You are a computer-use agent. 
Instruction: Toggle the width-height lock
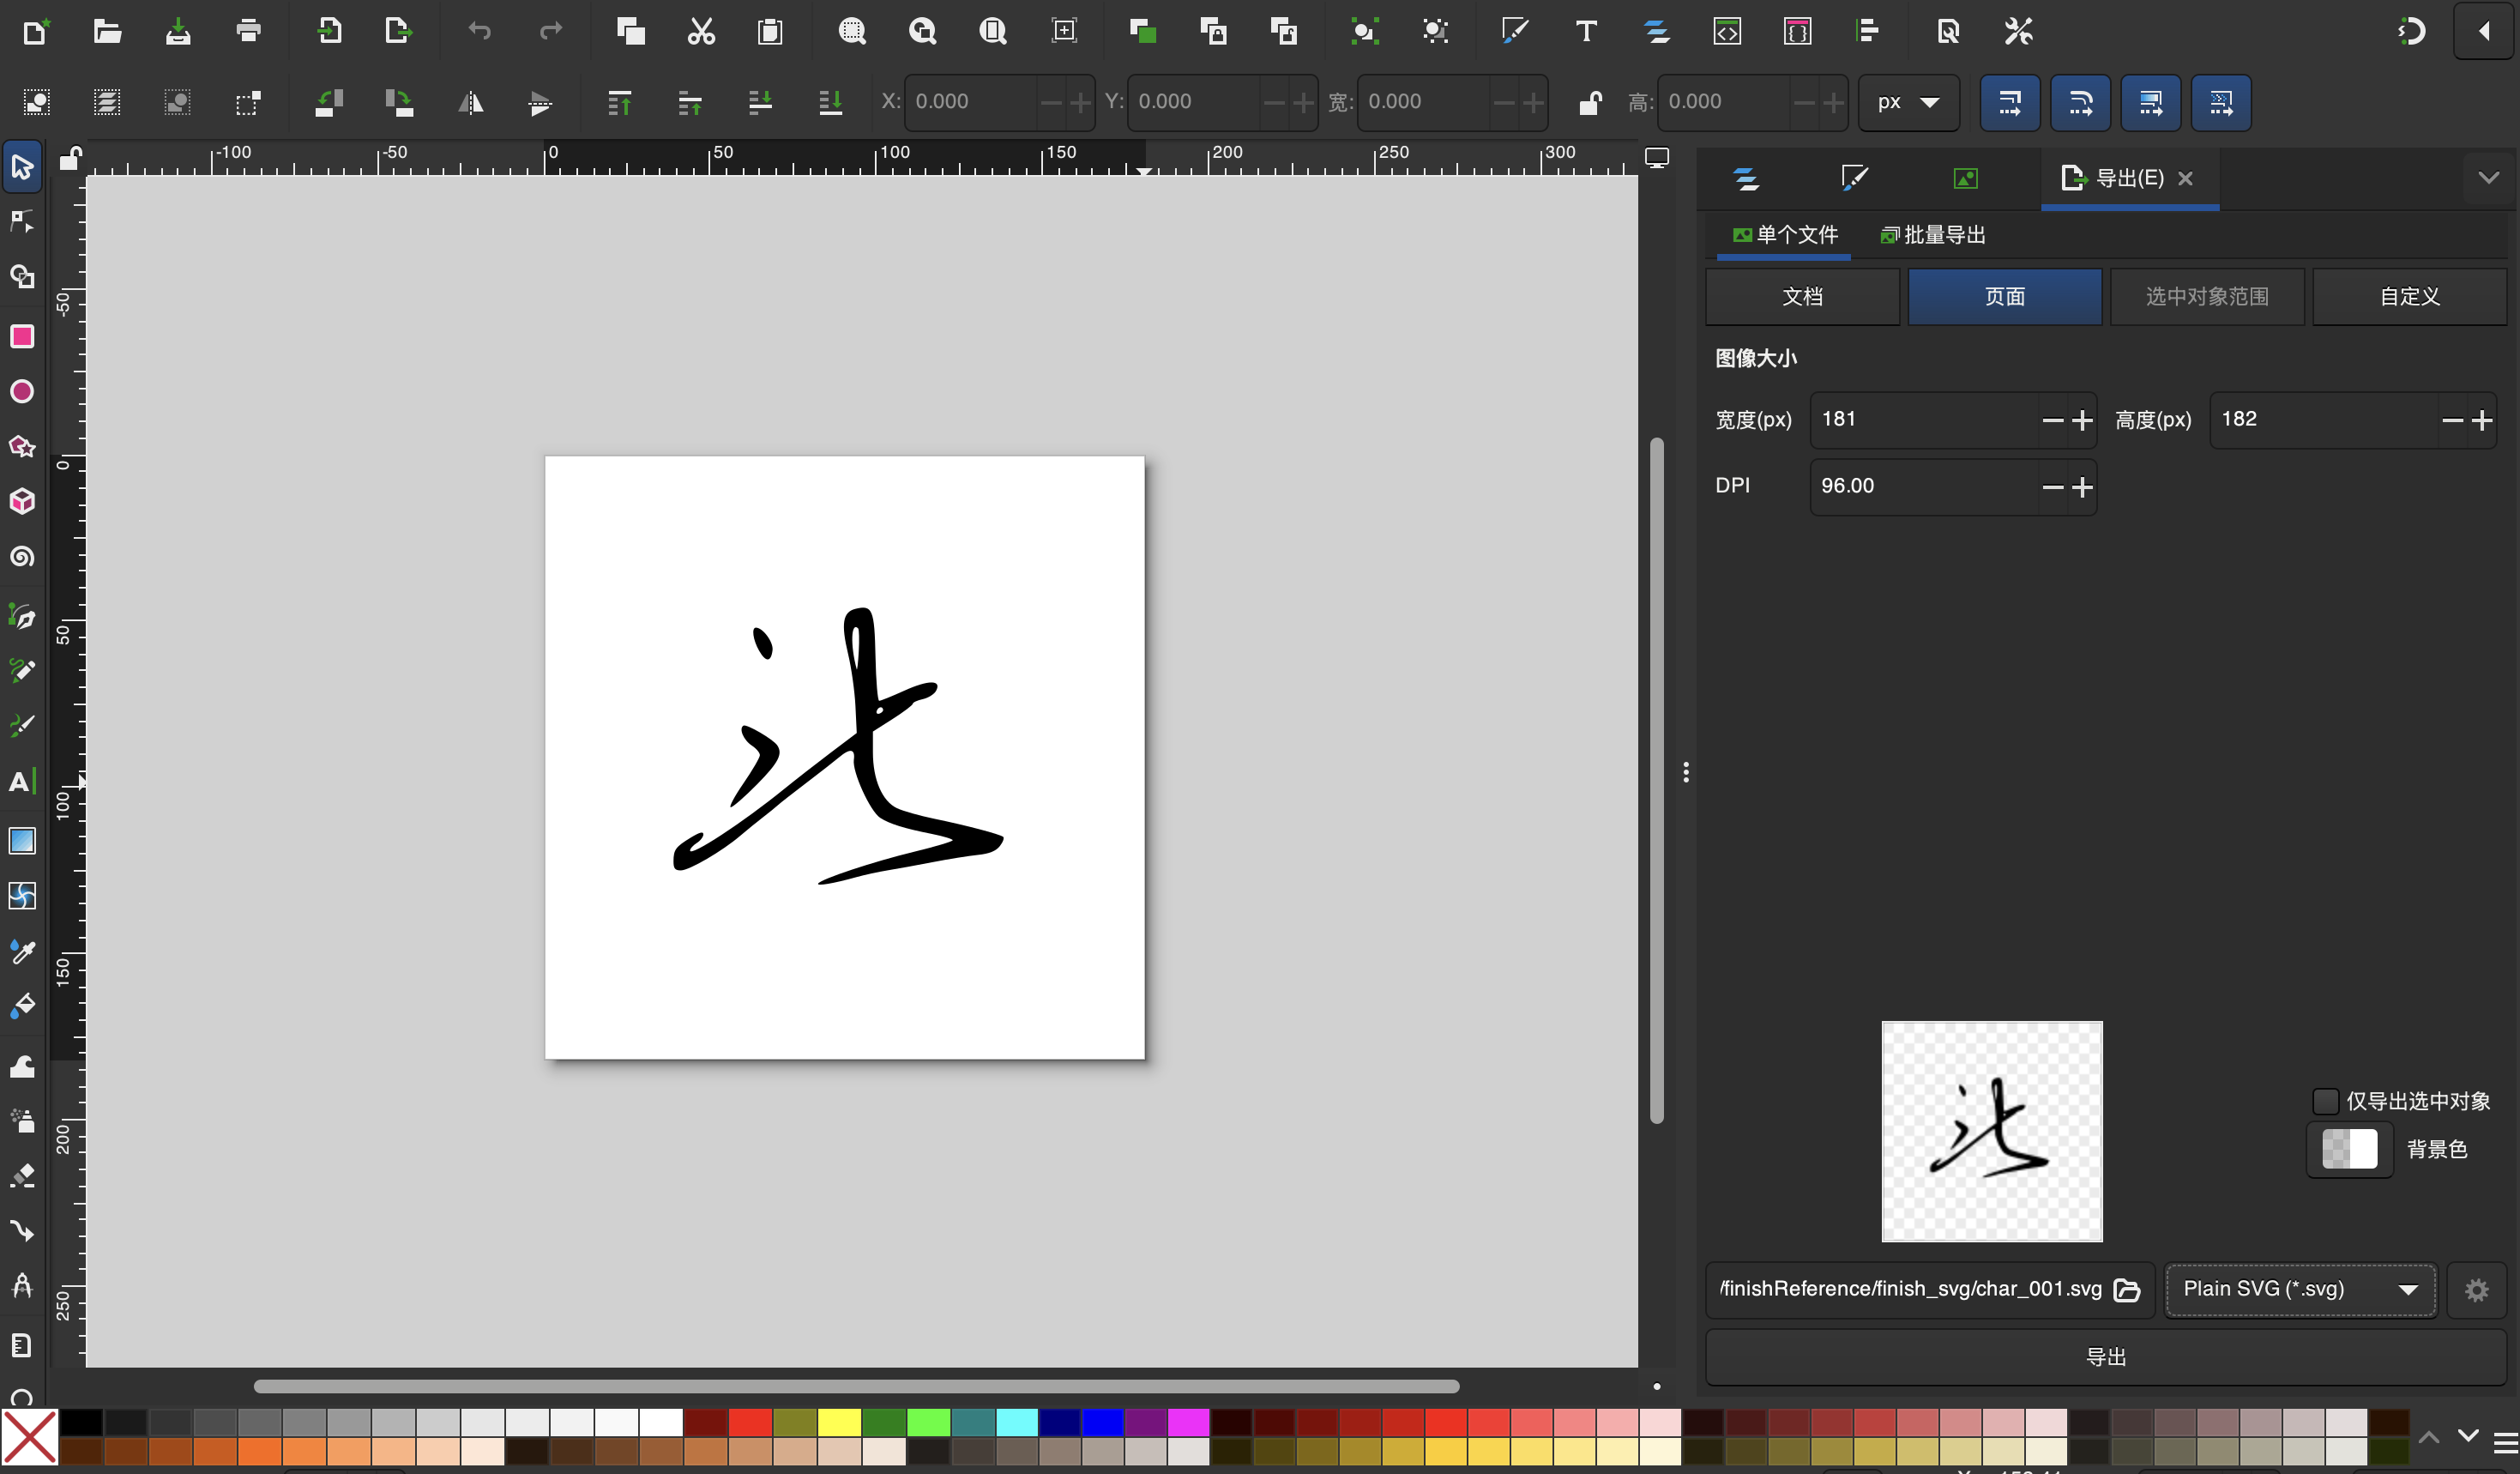(x=1590, y=102)
